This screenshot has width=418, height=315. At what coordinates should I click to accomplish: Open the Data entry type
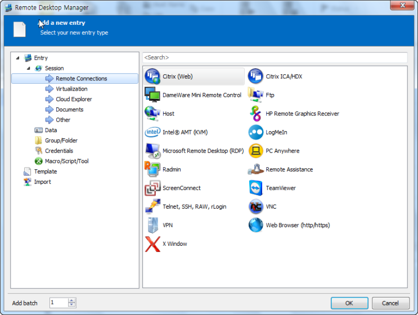(51, 130)
